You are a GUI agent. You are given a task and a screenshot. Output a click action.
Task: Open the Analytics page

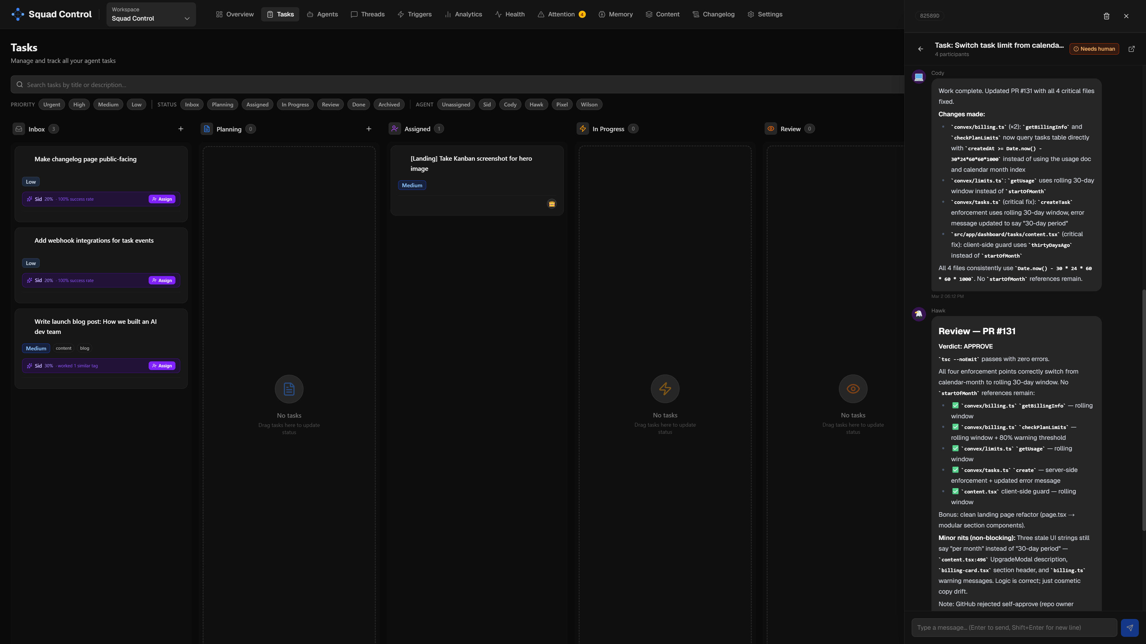[463, 14]
